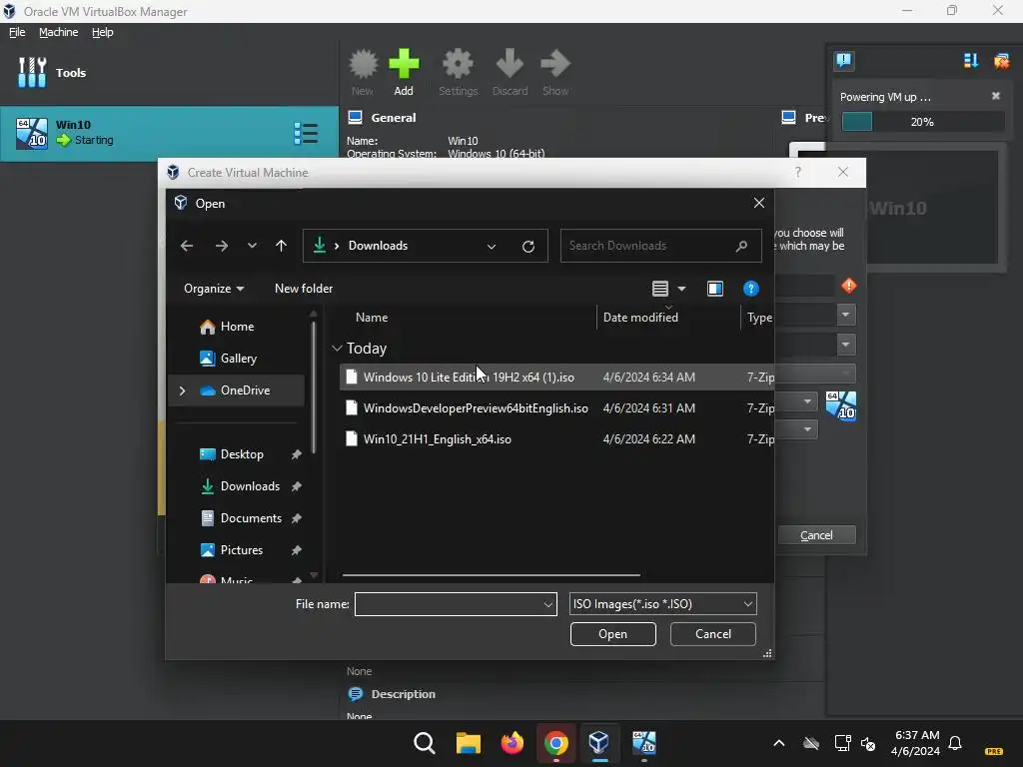The width and height of the screenshot is (1023, 767).
Task: Refresh the Downloads folder listing
Action: 528,246
